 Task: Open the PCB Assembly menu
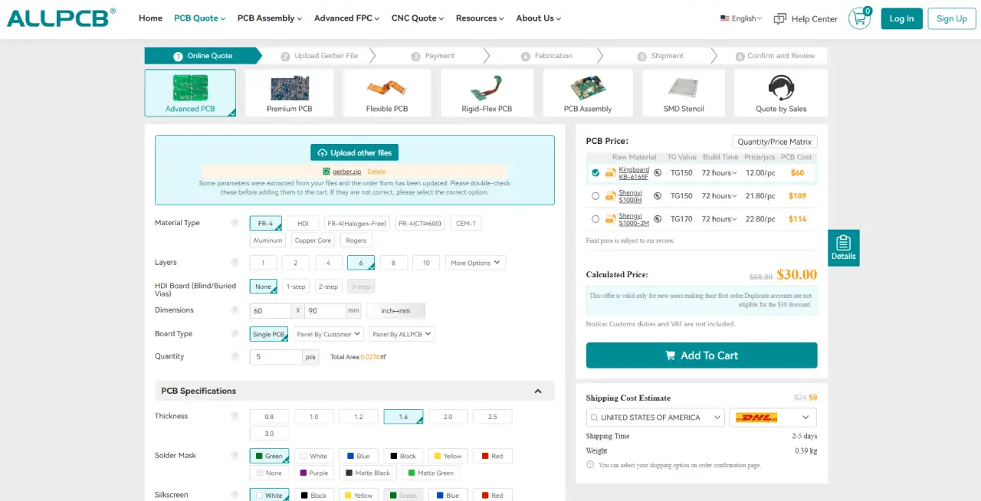[269, 18]
